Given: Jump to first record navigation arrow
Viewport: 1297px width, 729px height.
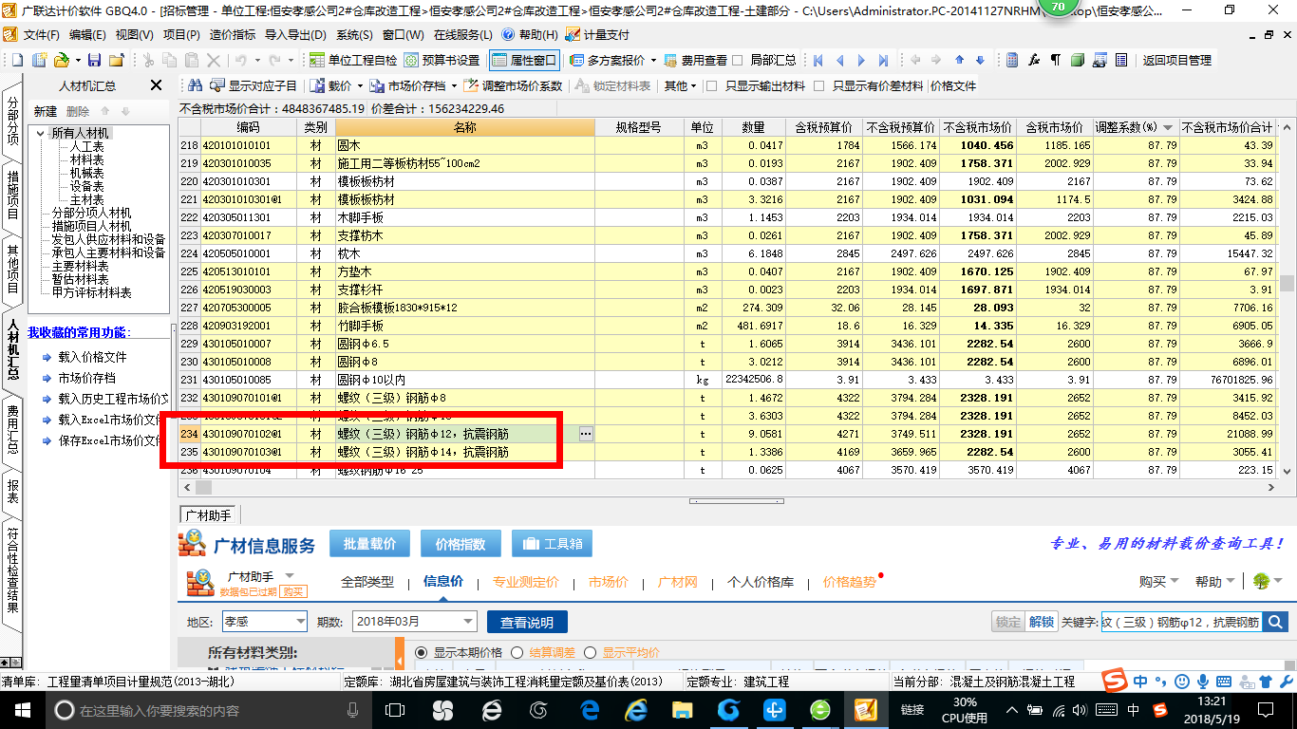Looking at the screenshot, I should [818, 60].
